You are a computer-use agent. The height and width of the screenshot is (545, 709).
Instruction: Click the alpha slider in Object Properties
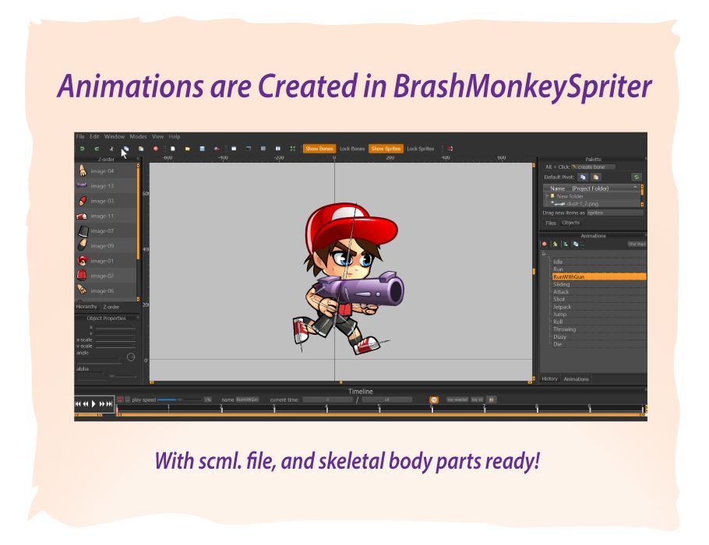point(122,376)
